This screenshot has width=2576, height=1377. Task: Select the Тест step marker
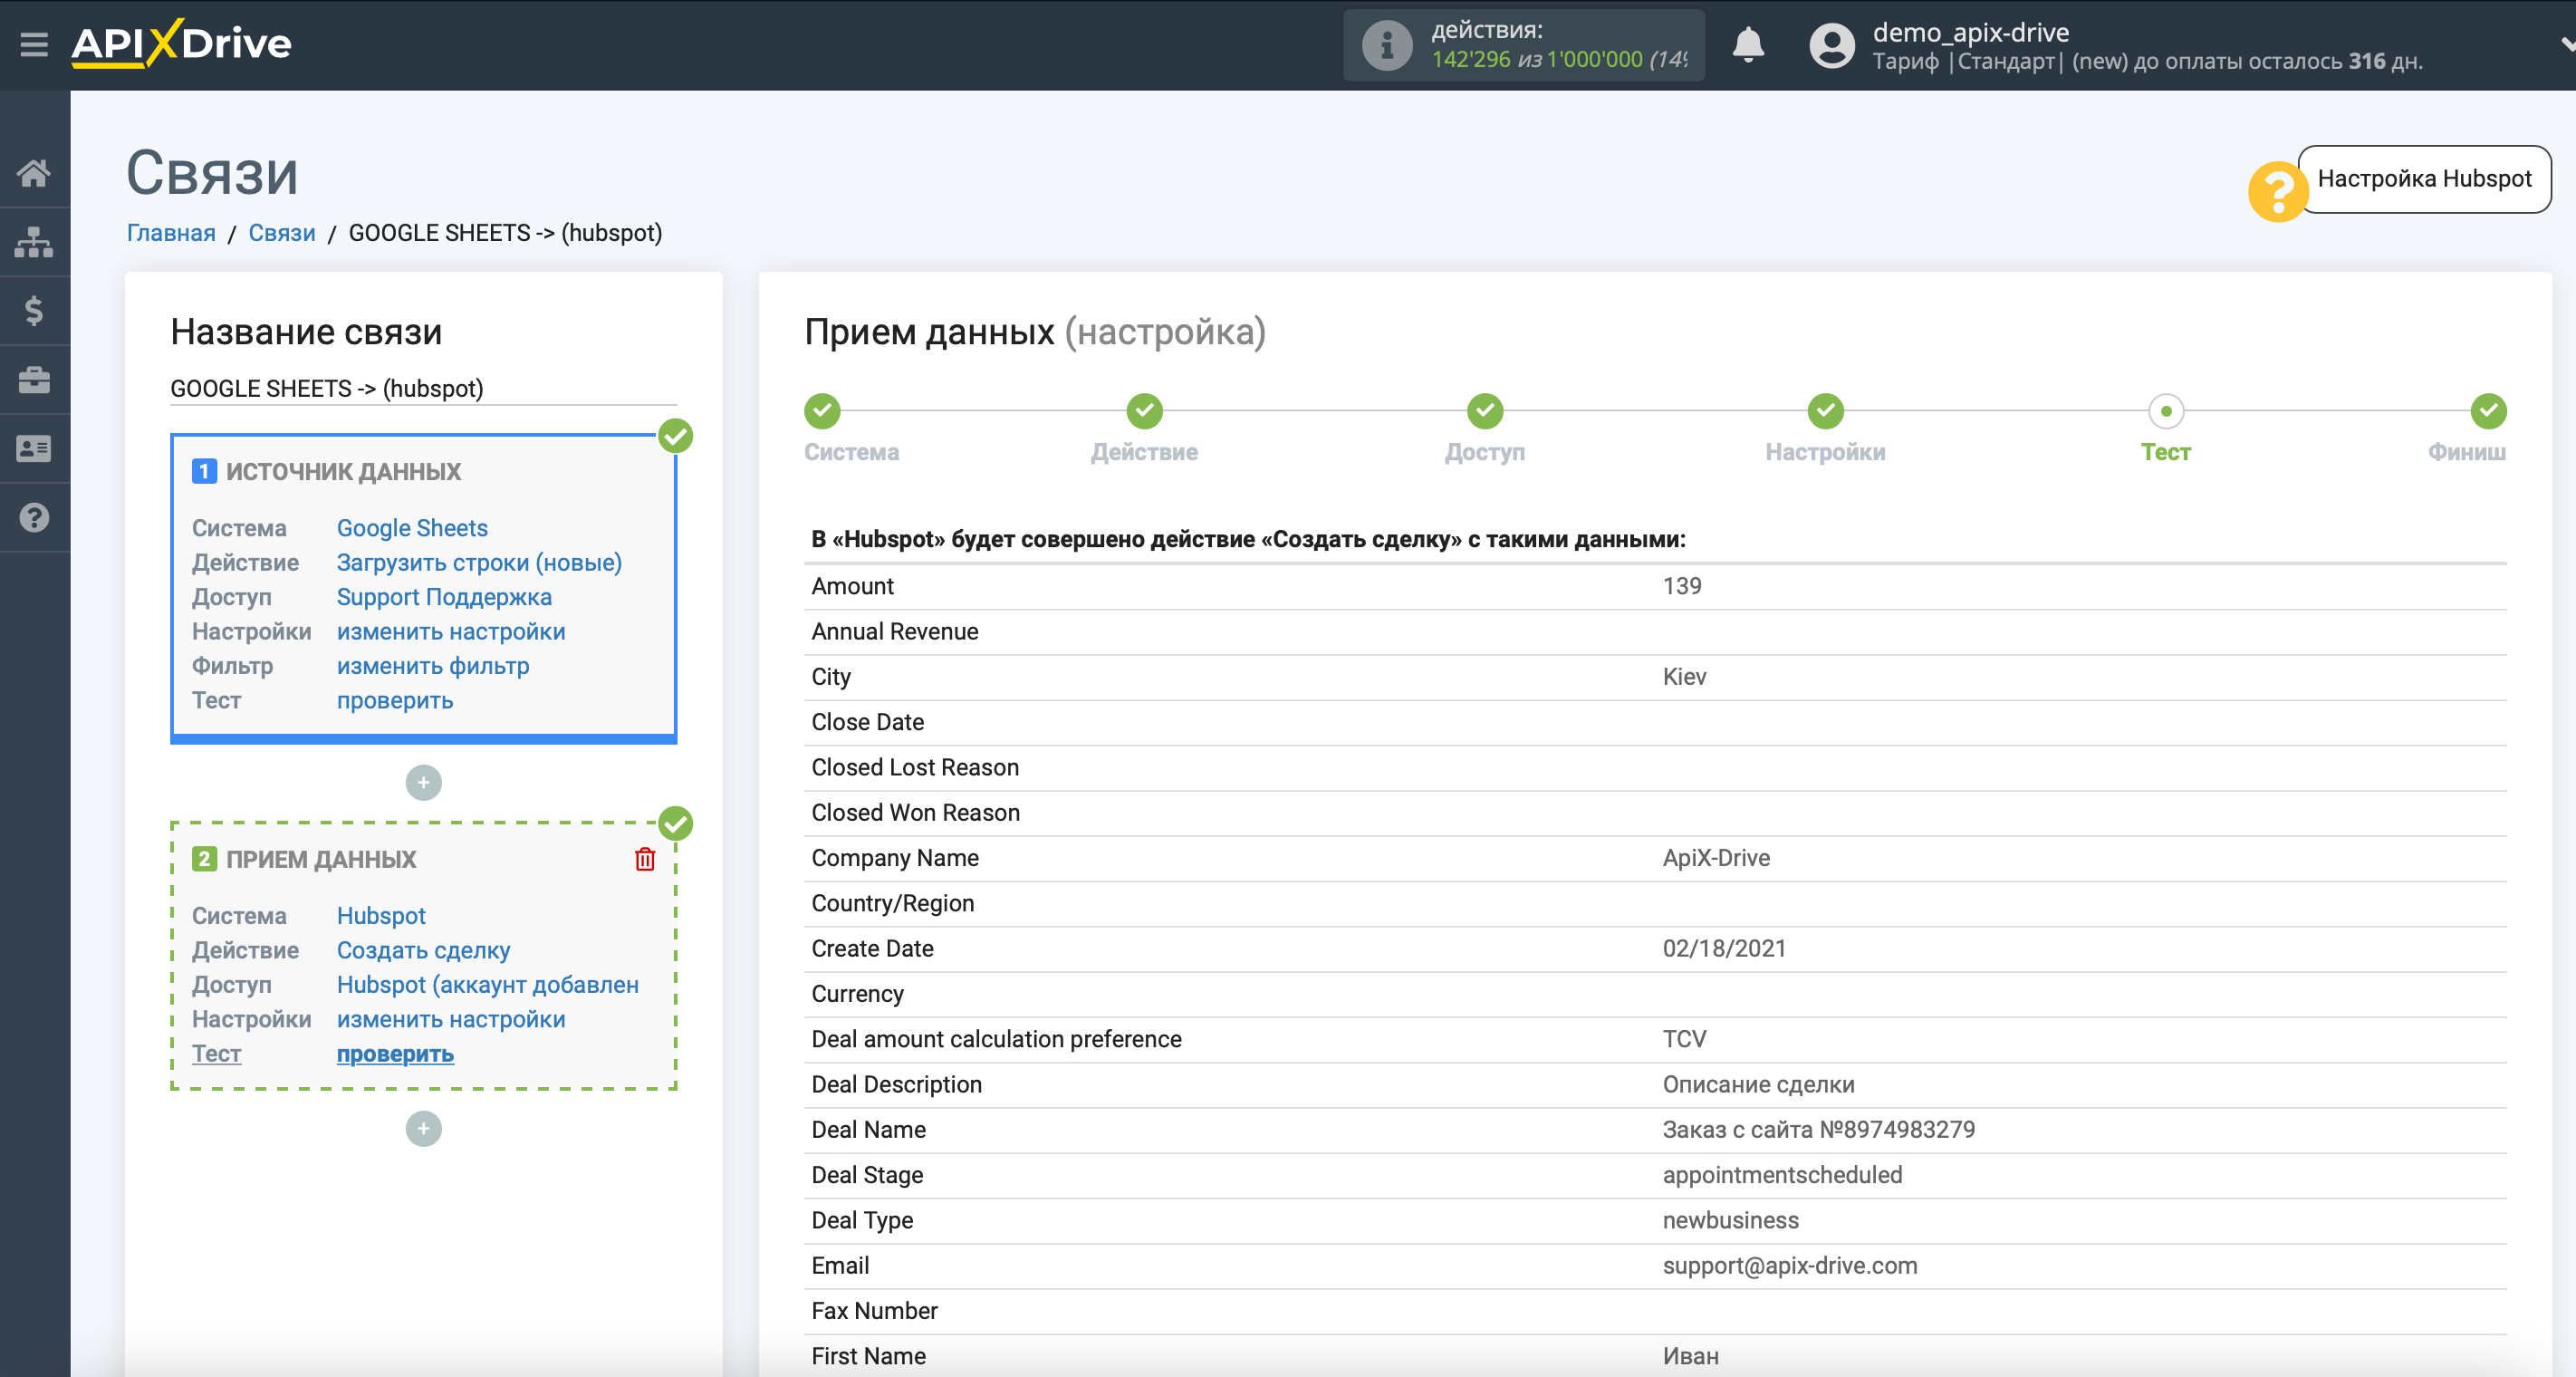2165,452
